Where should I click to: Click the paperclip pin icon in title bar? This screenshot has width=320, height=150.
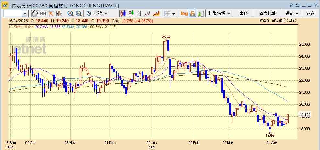pos(291,5)
